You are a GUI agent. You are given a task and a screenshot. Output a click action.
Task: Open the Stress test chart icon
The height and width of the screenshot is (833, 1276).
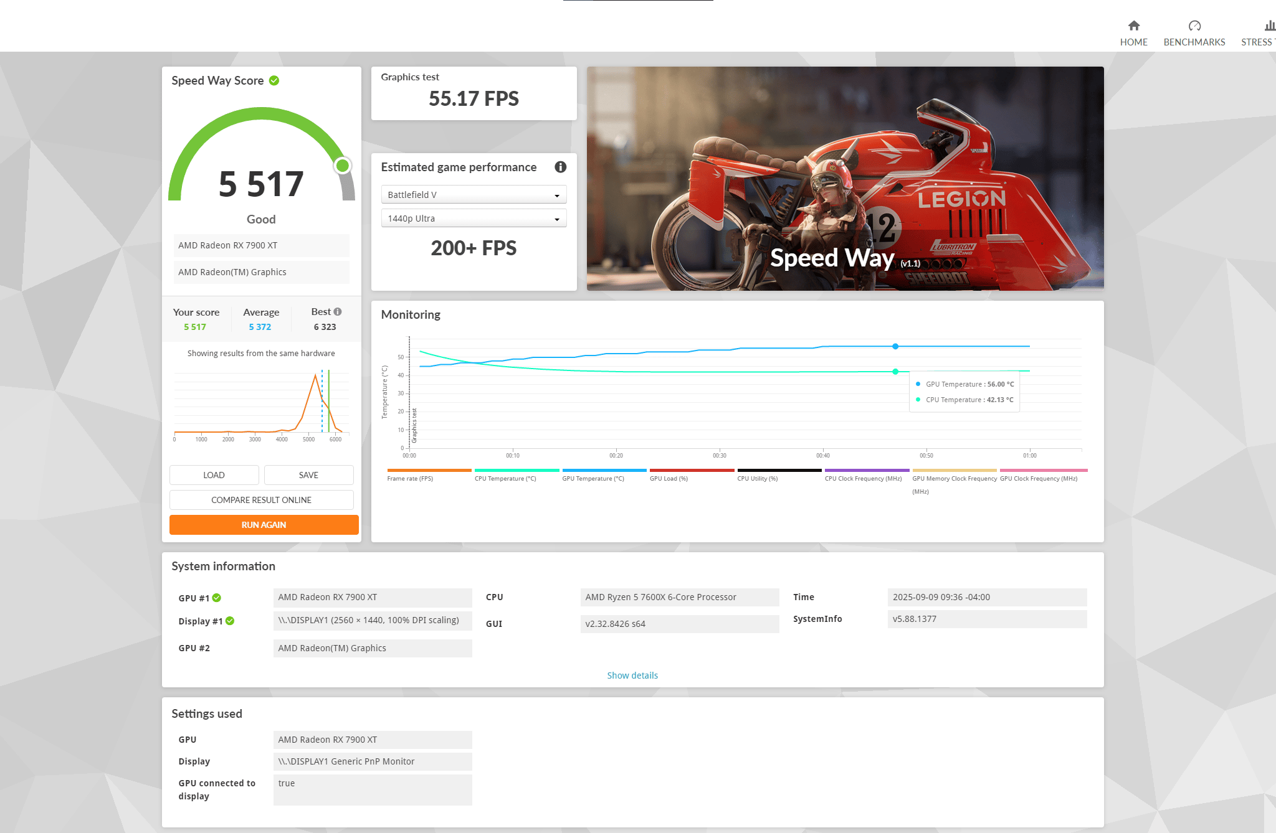[x=1269, y=26]
